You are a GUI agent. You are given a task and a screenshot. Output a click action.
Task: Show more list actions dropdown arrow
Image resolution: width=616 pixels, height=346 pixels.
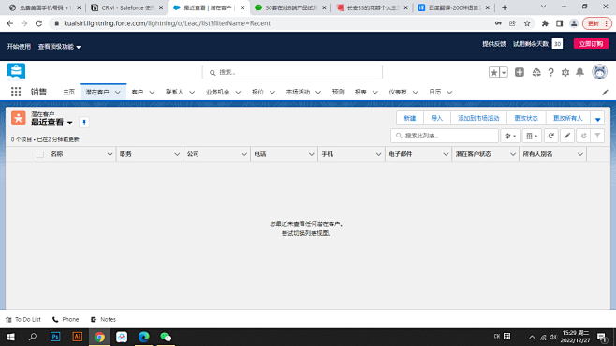click(597, 119)
